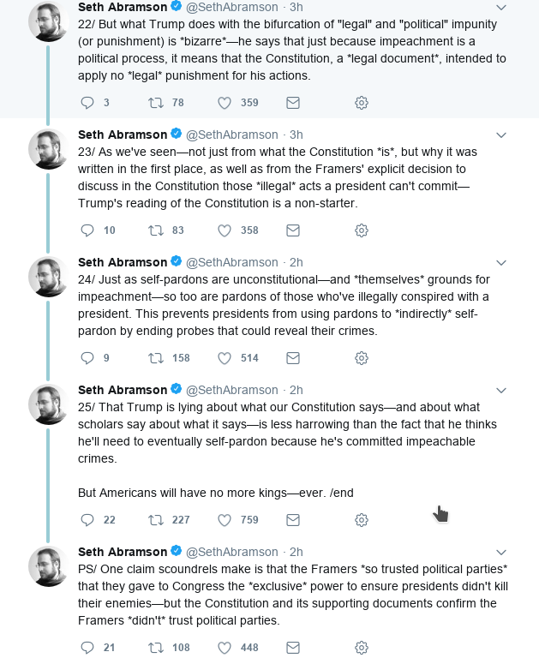The height and width of the screenshot is (658, 539).
Task: Click Seth Abramson avatar beside tweet 25/
Action: [x=48, y=405]
